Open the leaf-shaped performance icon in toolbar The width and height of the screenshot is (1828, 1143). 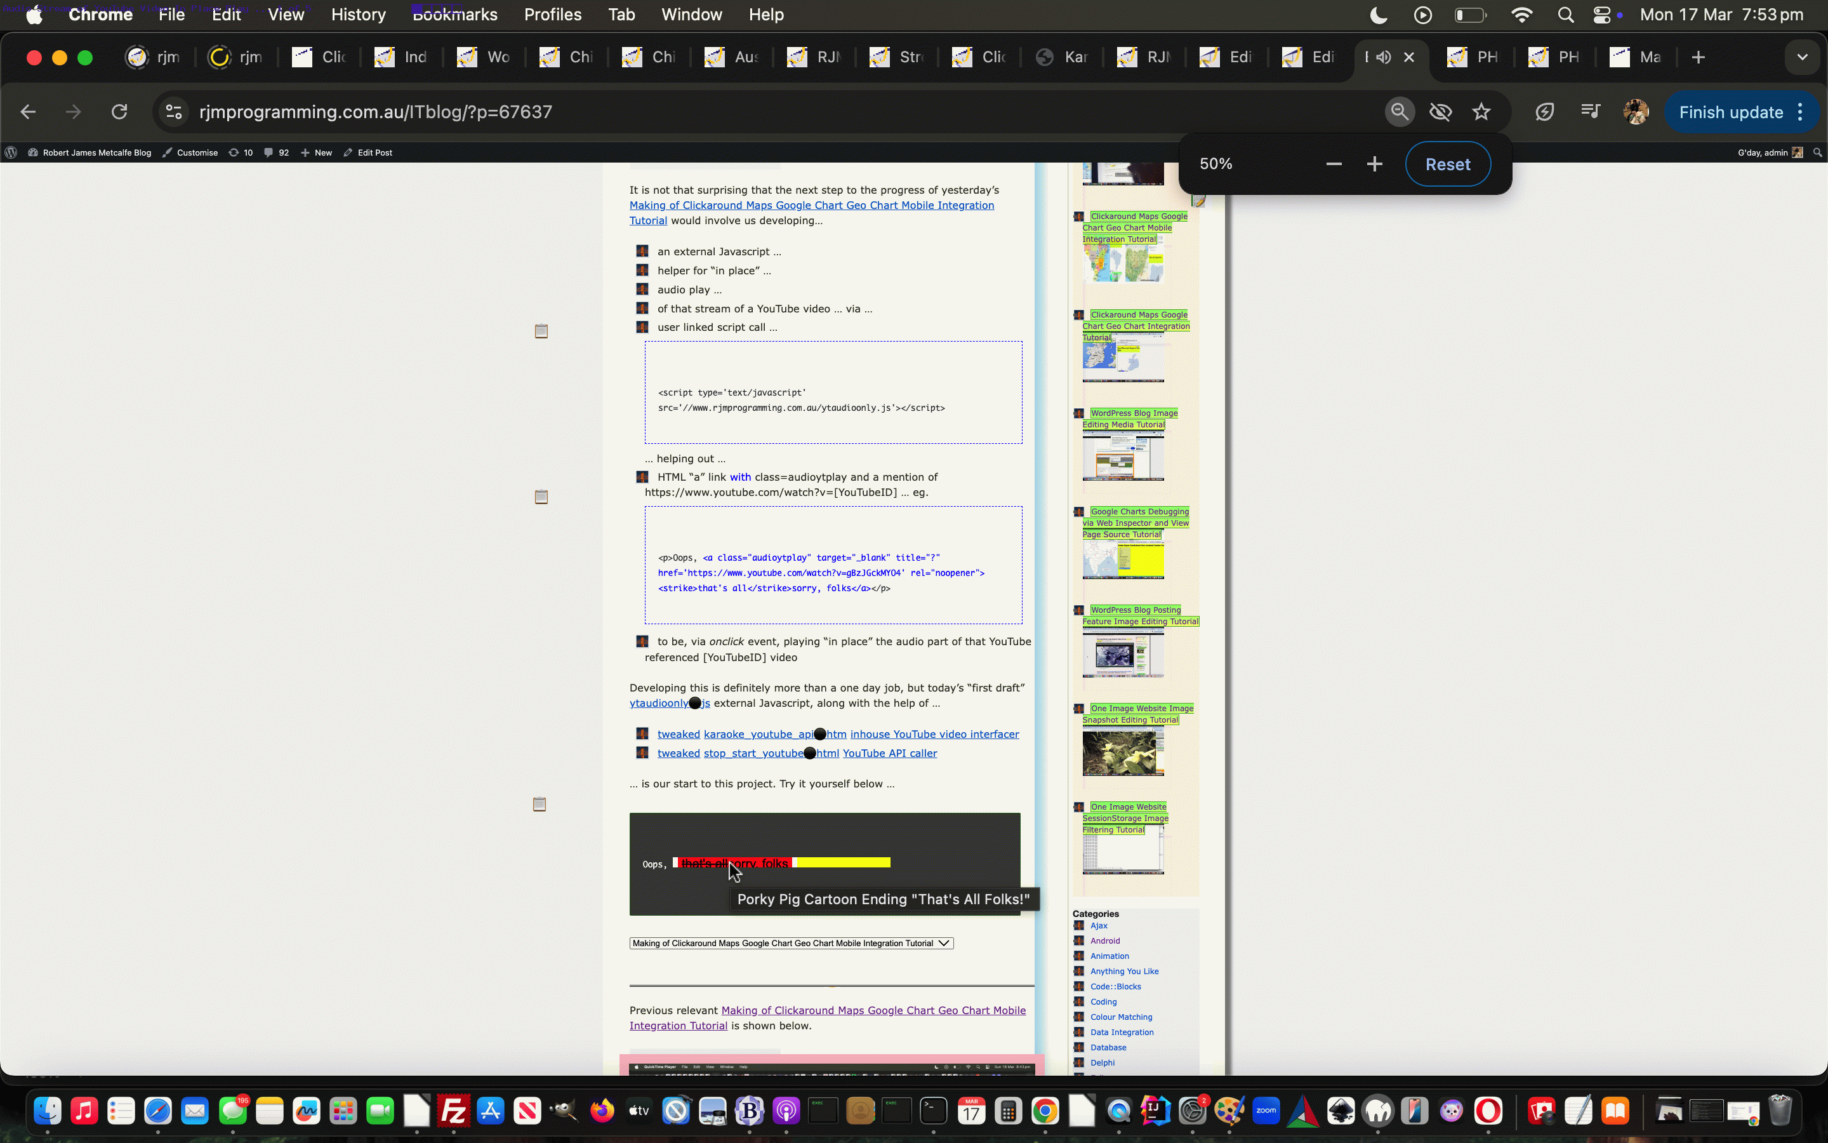[1545, 112]
